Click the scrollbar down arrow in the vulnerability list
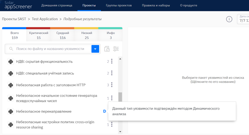The height and width of the screenshot is (135, 249). coord(120,132)
